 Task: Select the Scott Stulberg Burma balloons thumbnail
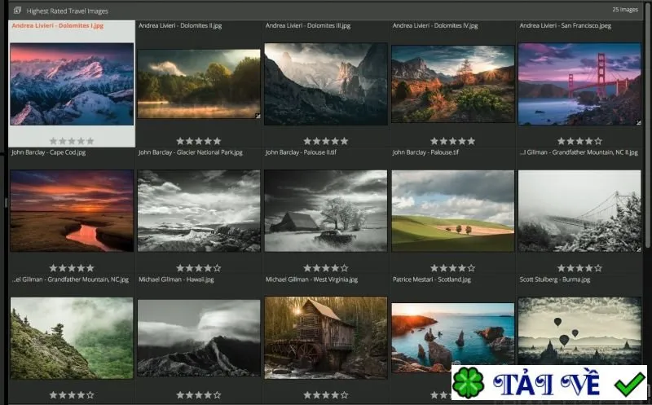tap(579, 331)
